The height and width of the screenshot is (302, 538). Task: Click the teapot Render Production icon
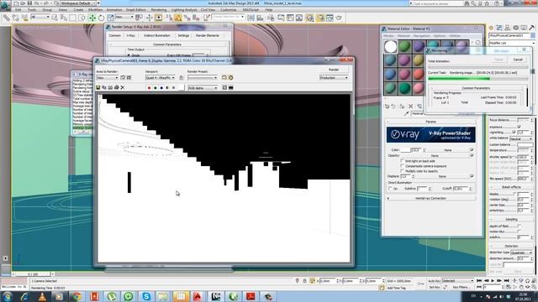click(x=339, y=18)
